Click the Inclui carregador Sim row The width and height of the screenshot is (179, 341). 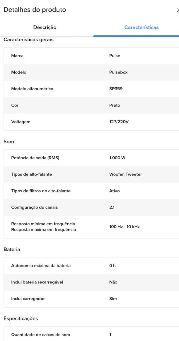click(91, 299)
